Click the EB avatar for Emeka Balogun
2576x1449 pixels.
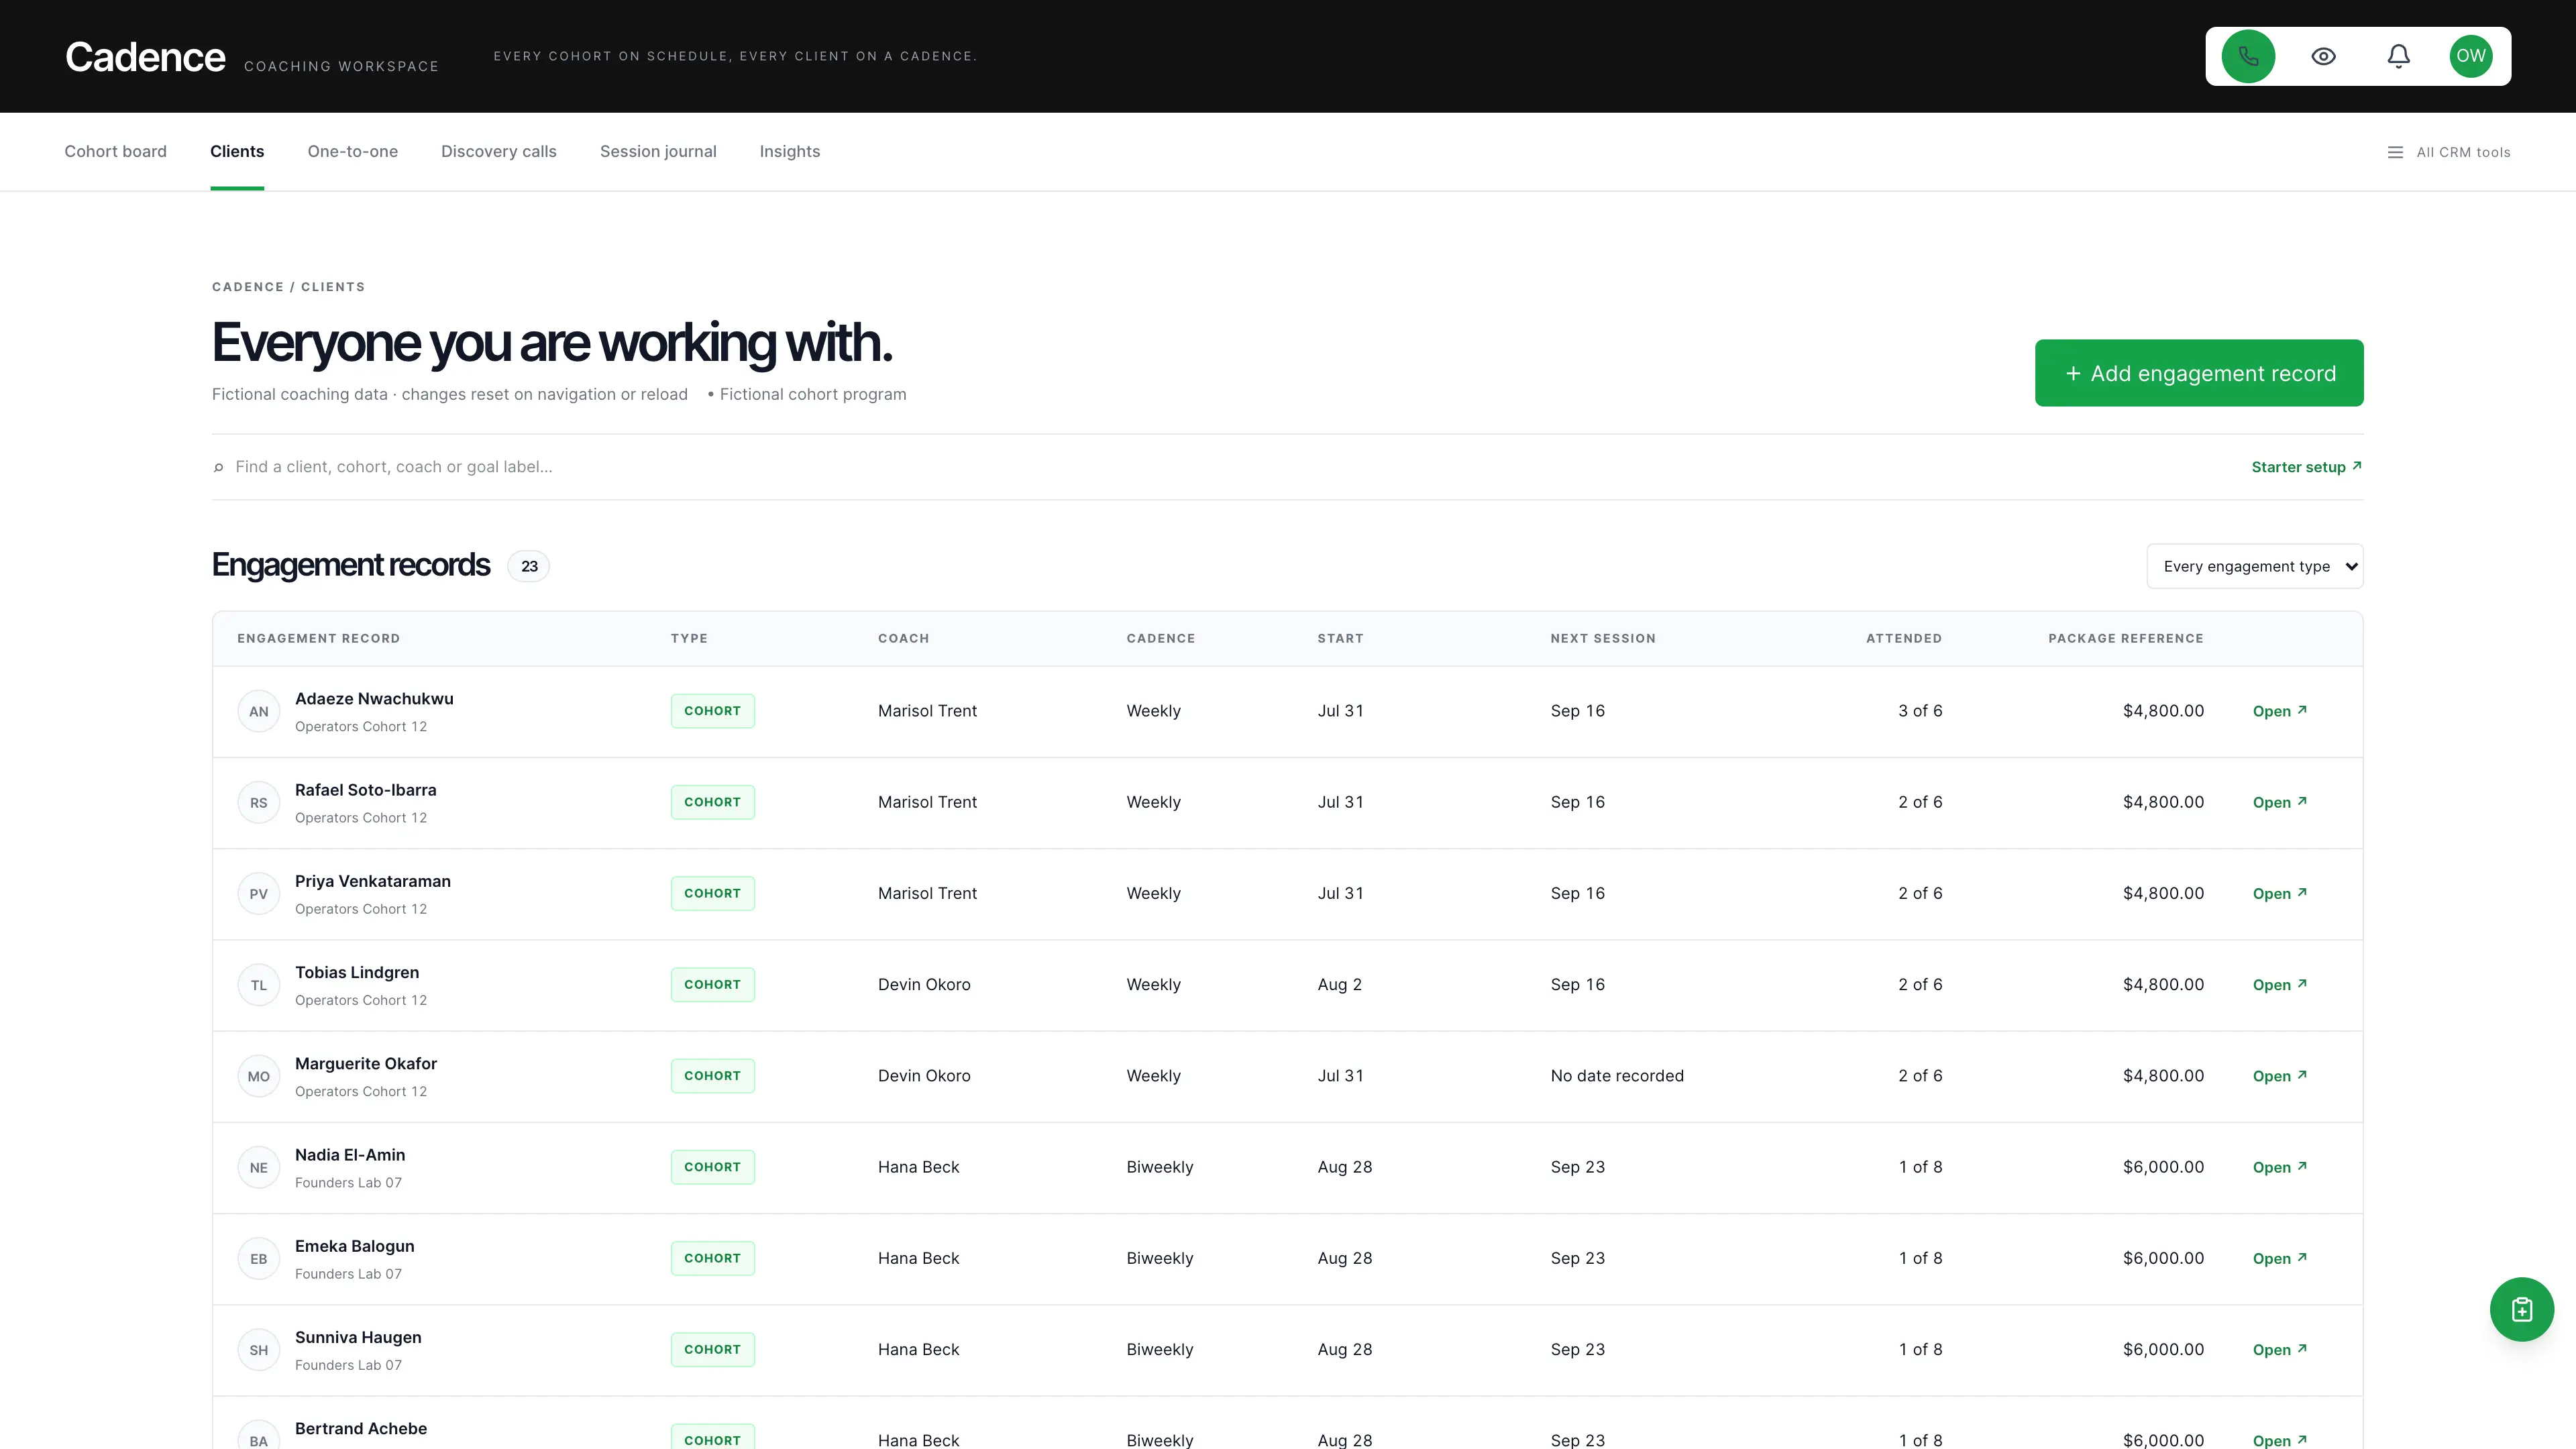click(258, 1258)
